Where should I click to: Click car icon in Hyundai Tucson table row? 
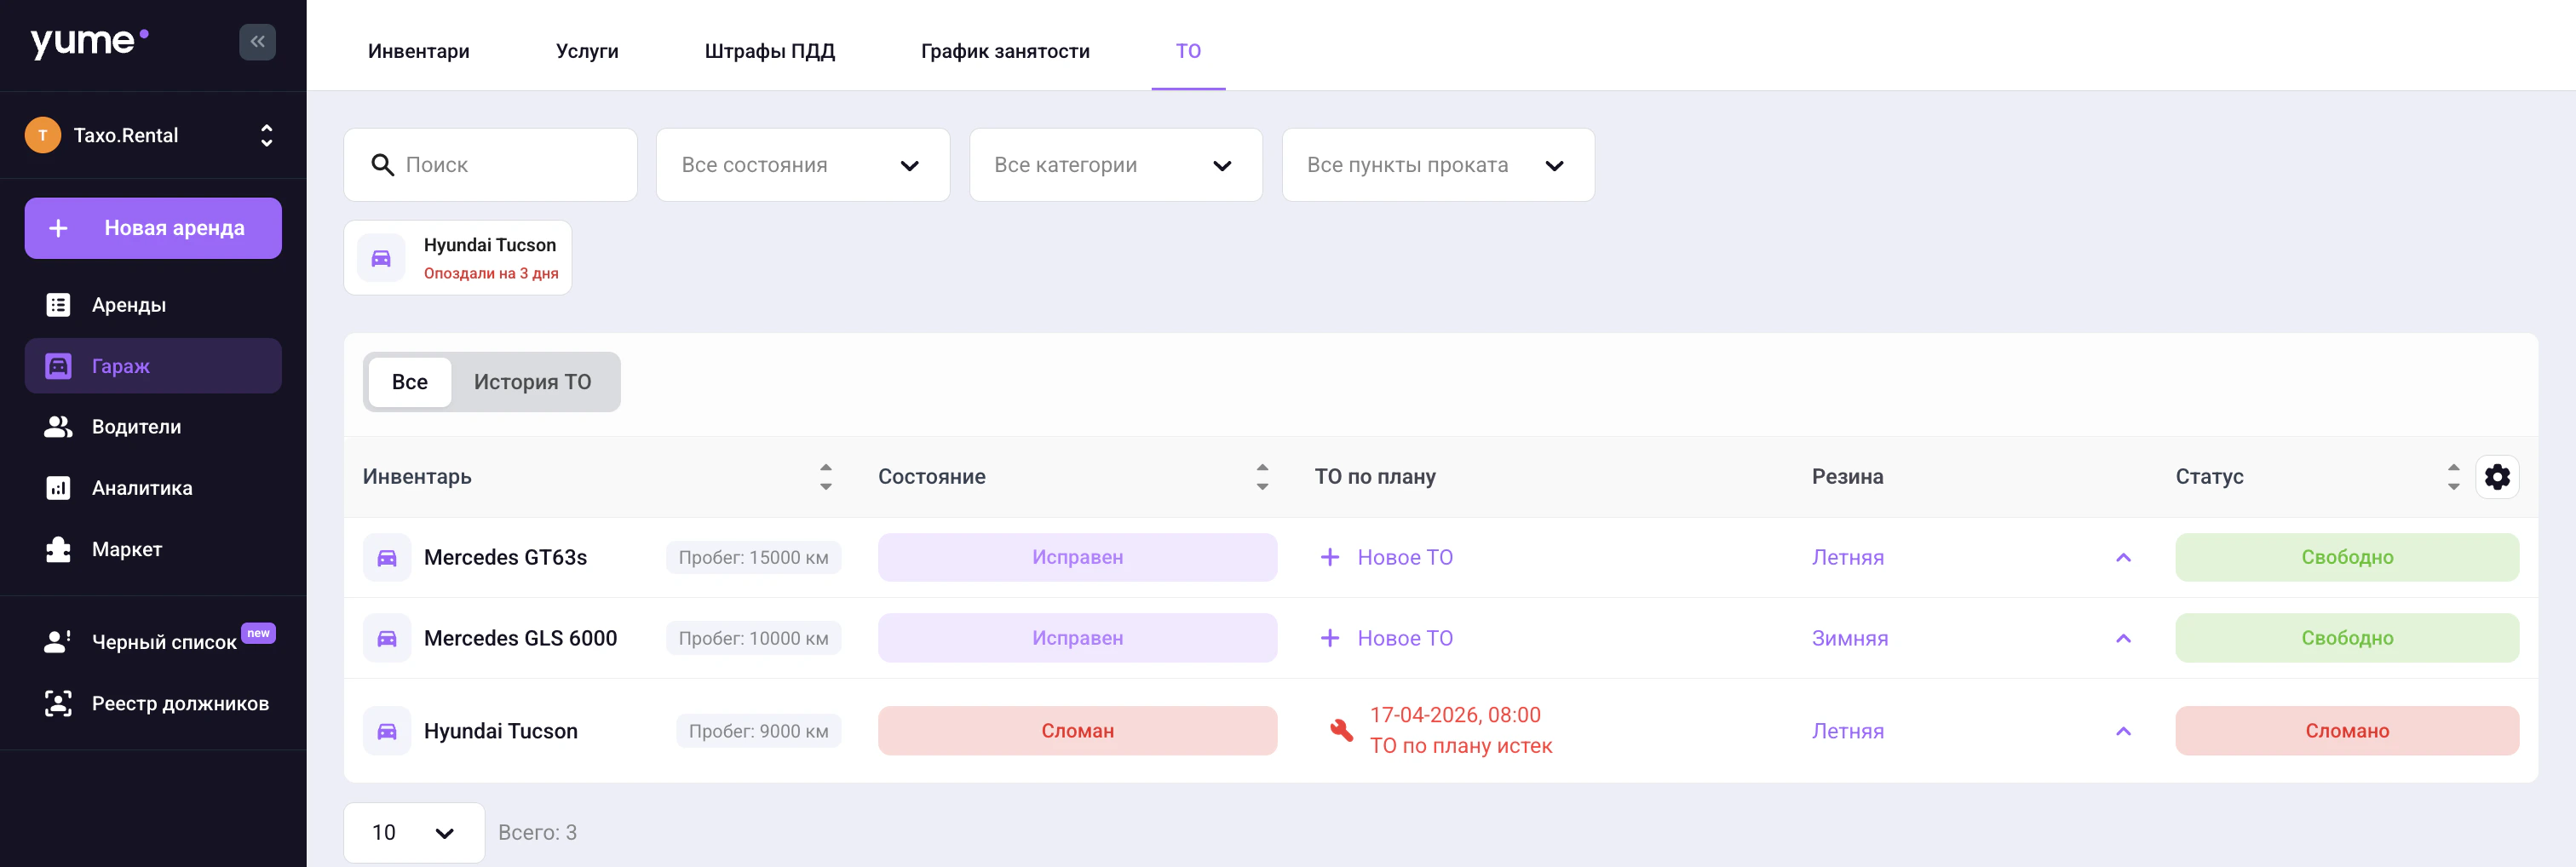(387, 731)
